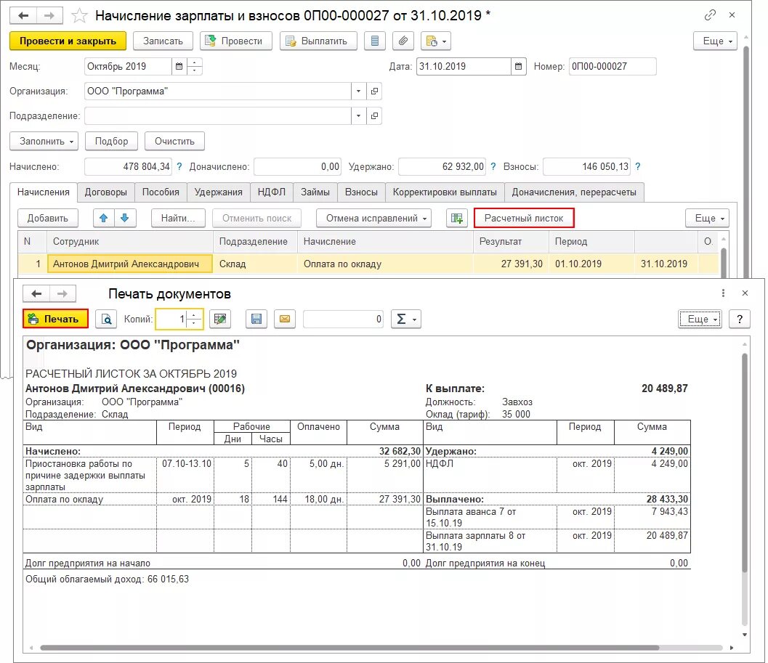
Task: Open the Подразделение record with its open button
Action: coord(374,116)
